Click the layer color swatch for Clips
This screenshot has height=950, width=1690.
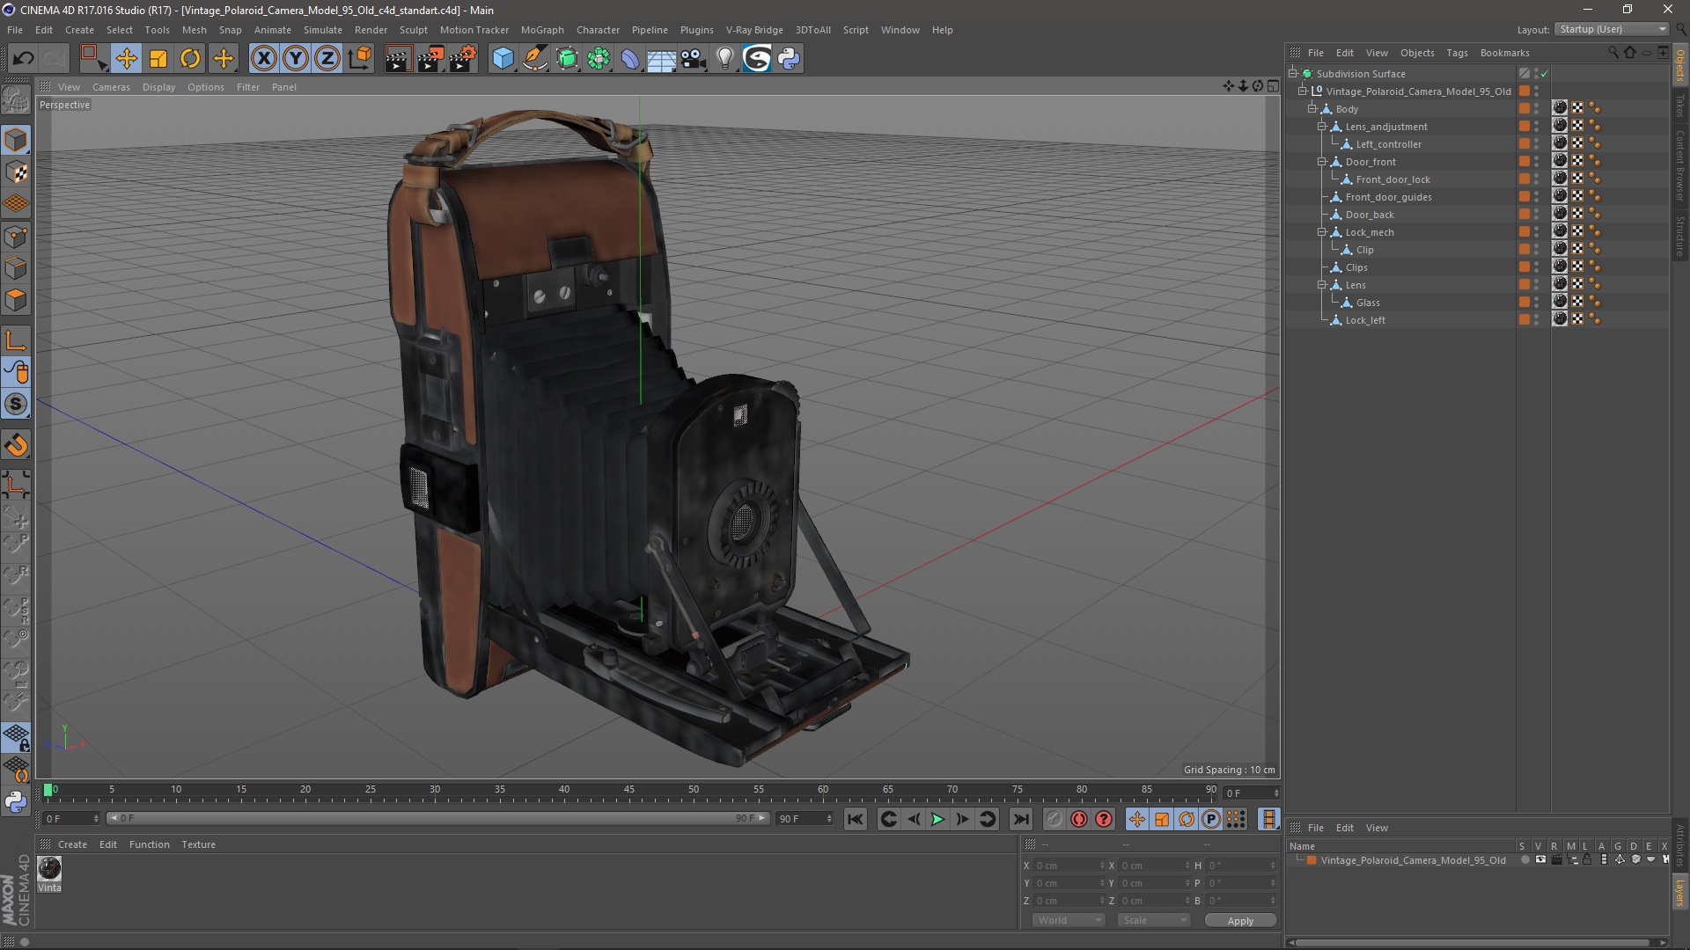tap(1525, 267)
